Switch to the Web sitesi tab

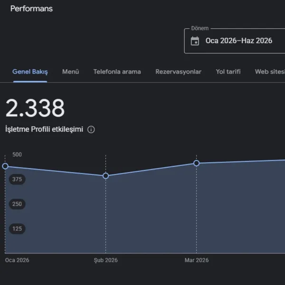coord(270,72)
